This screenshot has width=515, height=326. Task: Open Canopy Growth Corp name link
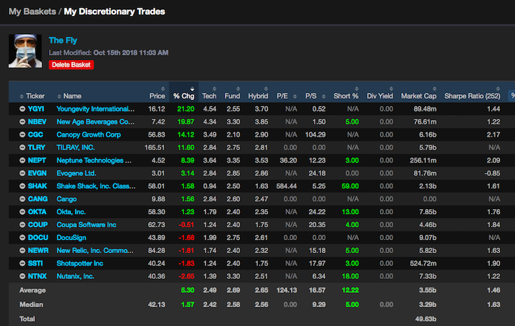pyautogui.click(x=89, y=134)
